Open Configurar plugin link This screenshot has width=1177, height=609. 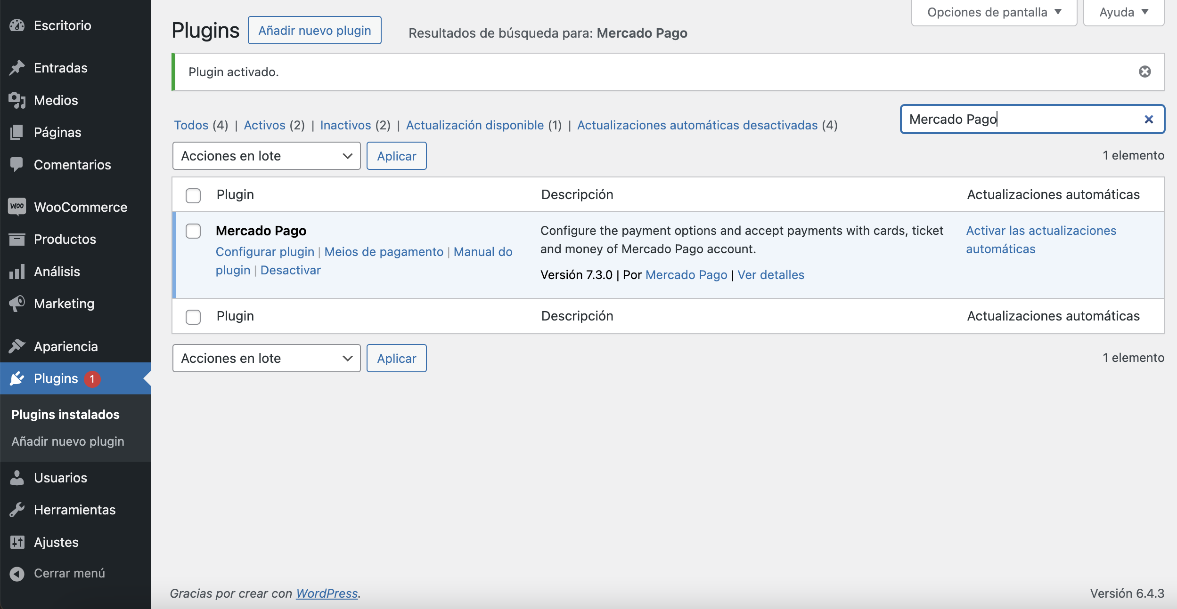pyautogui.click(x=265, y=252)
